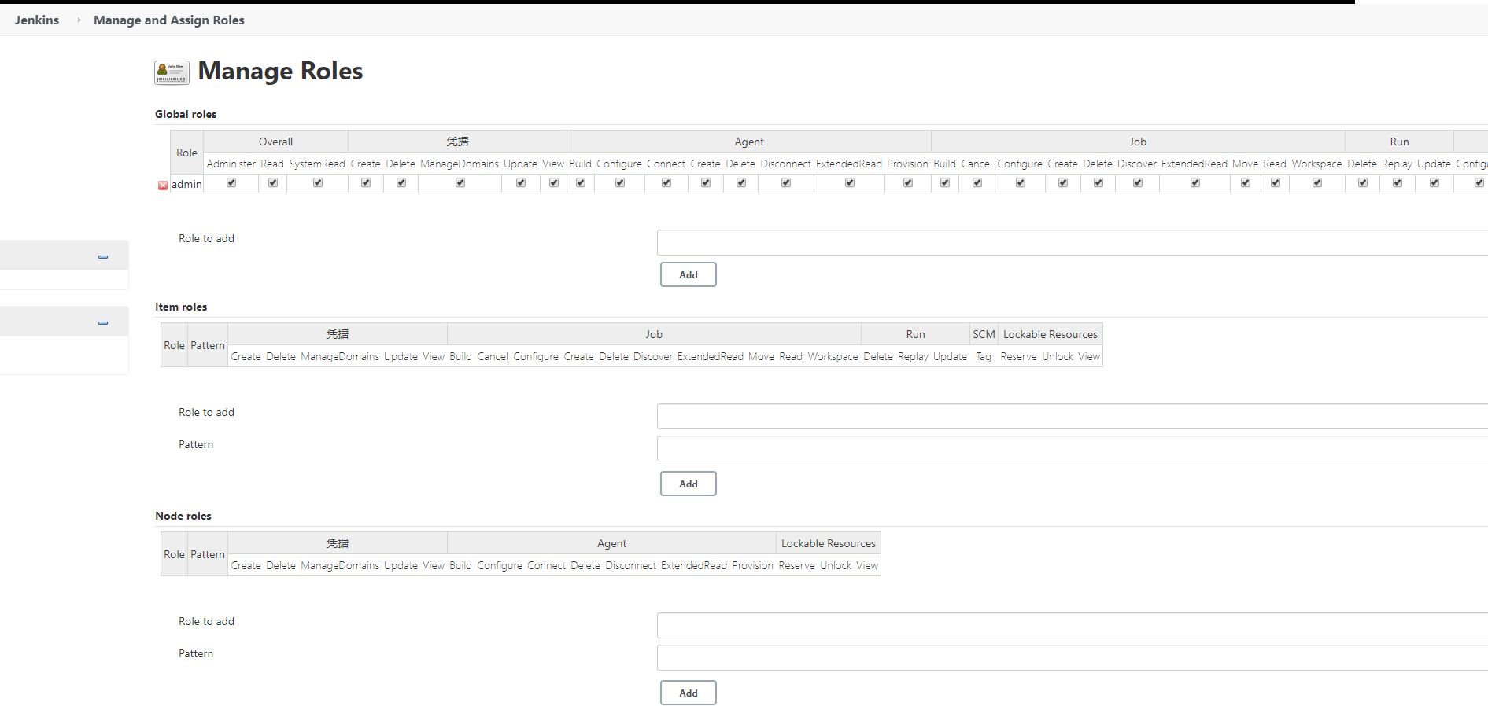
Task: Click Global roles section heading
Action: [x=186, y=114]
